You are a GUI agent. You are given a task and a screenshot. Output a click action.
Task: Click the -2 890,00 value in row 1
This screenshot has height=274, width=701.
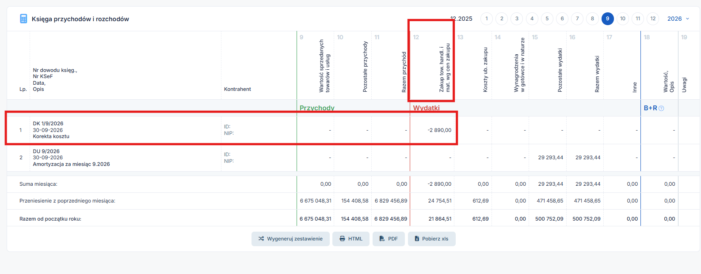439,130
